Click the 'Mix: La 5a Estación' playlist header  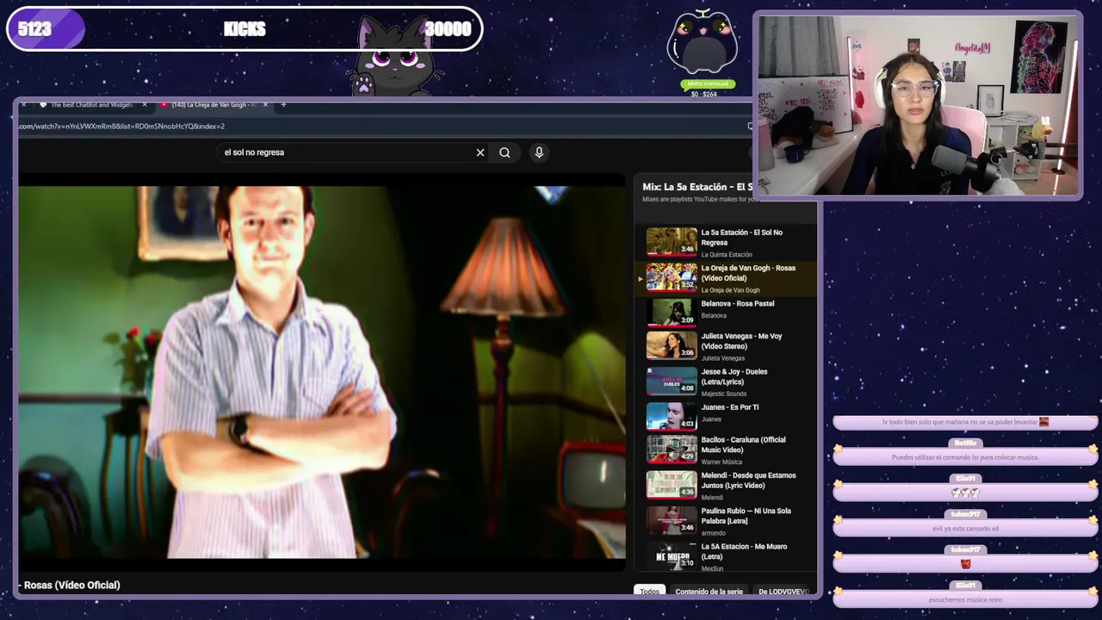tap(697, 187)
